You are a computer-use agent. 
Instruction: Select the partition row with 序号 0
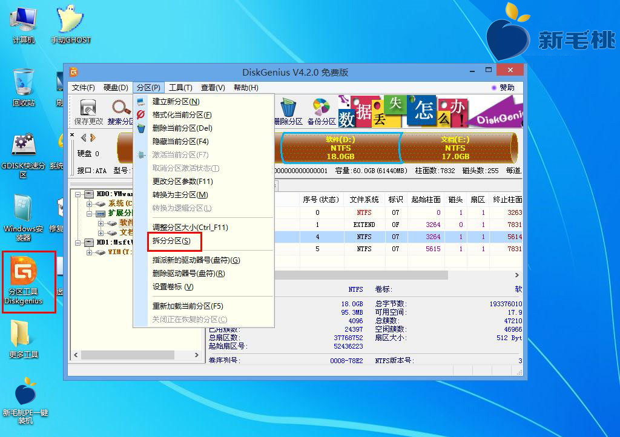398,212
